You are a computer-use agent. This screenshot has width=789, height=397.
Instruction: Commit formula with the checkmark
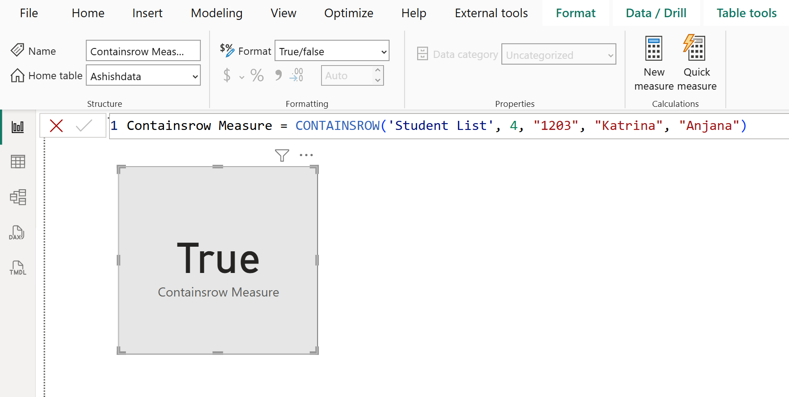pyautogui.click(x=84, y=125)
